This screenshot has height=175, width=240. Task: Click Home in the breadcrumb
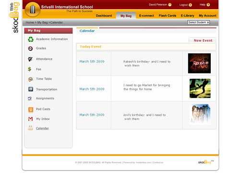(30, 23)
